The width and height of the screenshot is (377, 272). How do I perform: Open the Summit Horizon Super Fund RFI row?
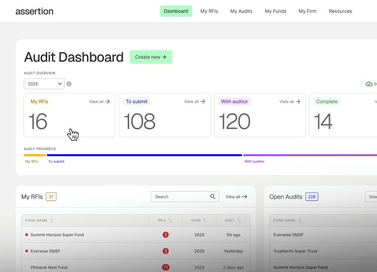click(136, 235)
